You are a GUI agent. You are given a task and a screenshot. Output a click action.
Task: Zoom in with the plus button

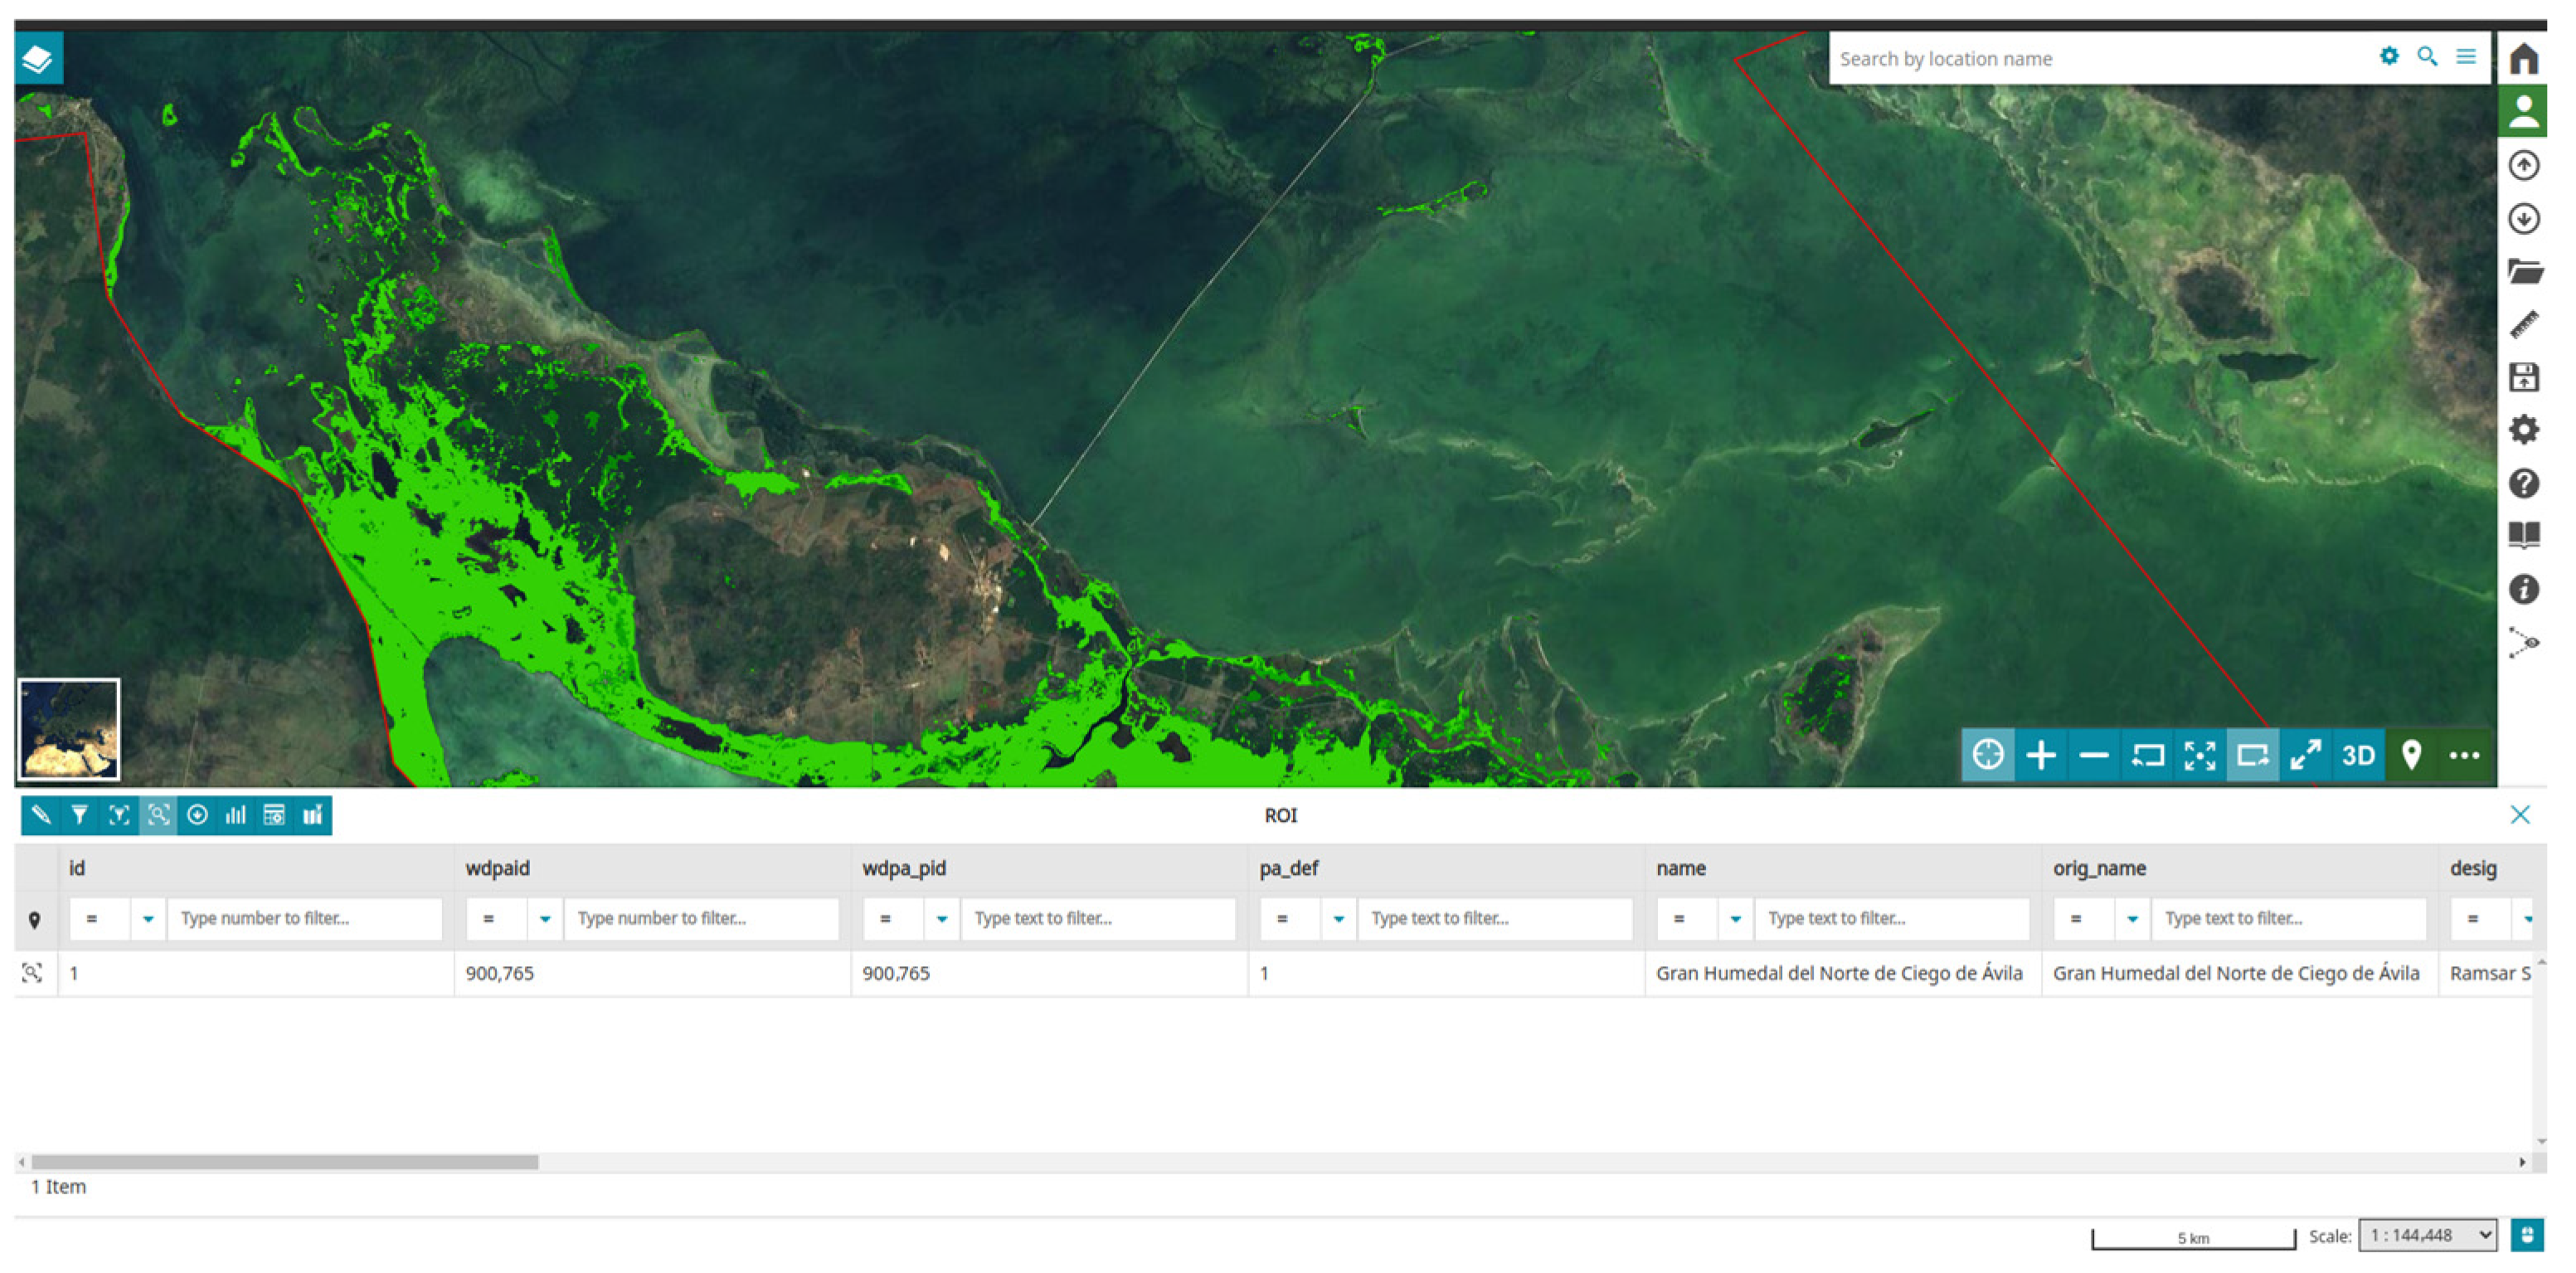click(2040, 755)
